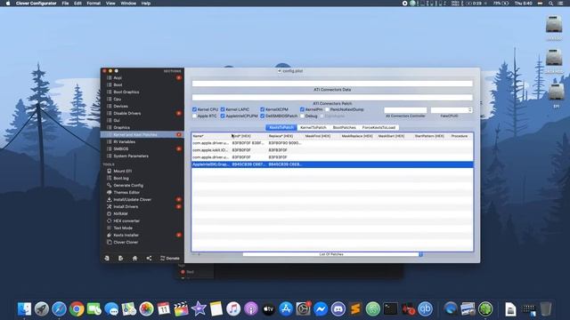
Task: Click the Donate button
Action: 170,259
